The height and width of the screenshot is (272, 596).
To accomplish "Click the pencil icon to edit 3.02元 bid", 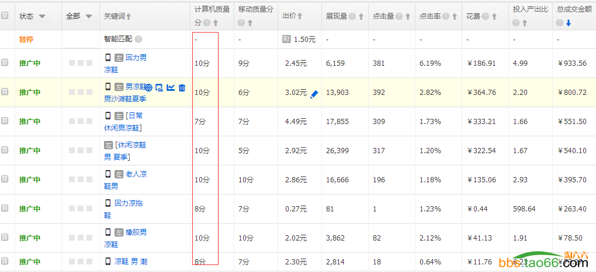I will pyautogui.click(x=314, y=93).
